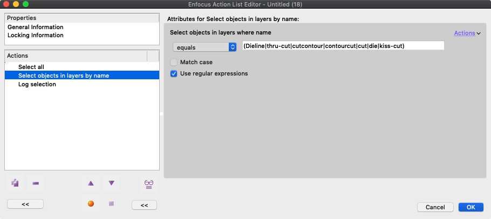Close the window with the red button

coord(6,4)
